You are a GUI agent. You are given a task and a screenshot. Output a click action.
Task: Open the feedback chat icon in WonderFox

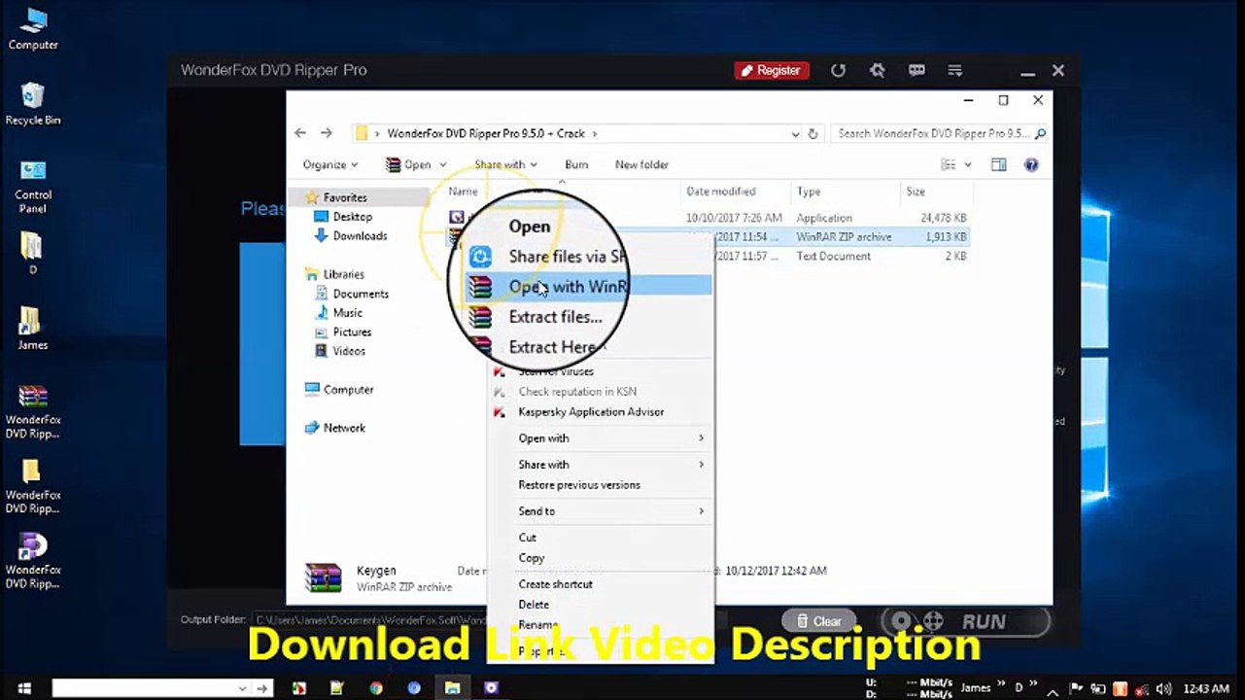click(x=916, y=71)
